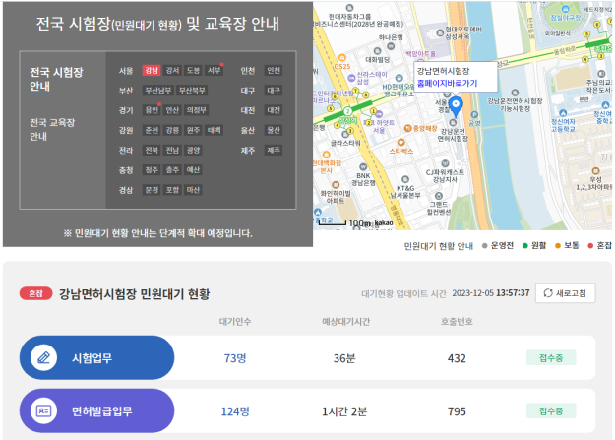Choose the 인천 test center button

[274, 71]
